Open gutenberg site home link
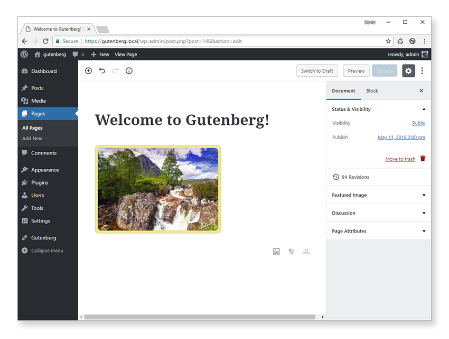Image resolution: width=449 pixels, height=339 pixels. (x=50, y=54)
